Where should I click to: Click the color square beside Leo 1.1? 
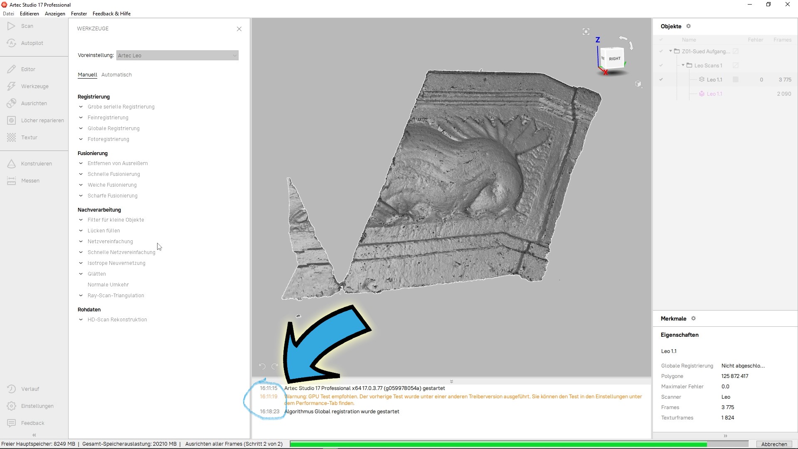735,79
